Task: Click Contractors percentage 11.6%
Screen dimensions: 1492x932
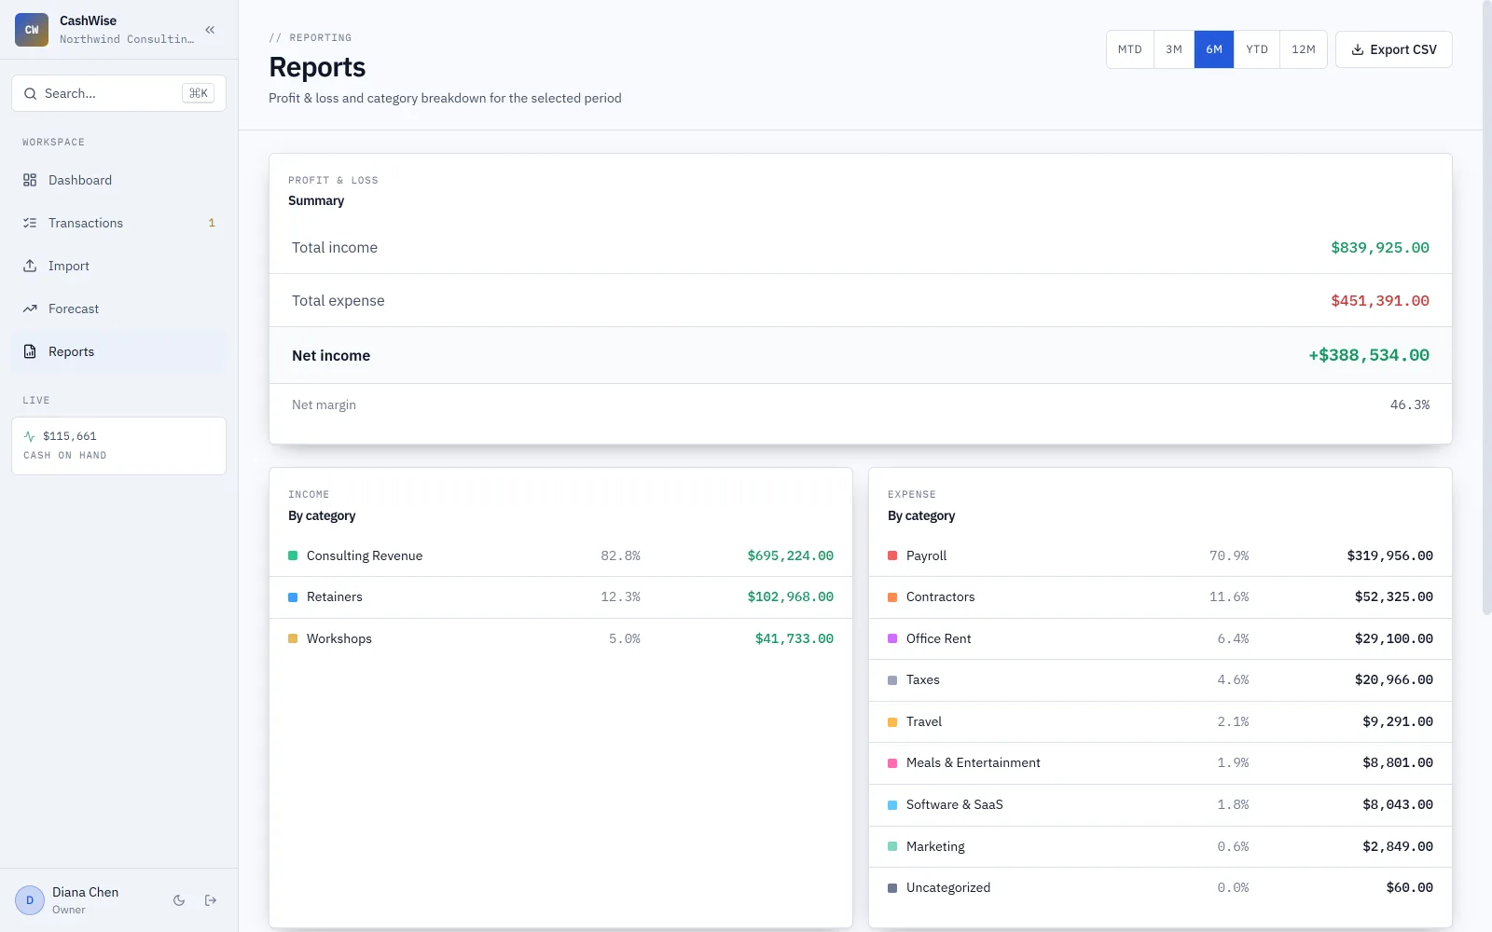Action: click(x=1229, y=596)
